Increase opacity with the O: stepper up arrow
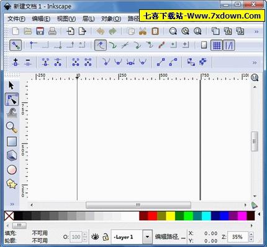Image resolution: width=267 pixels, height=247 pixels. [84, 235]
